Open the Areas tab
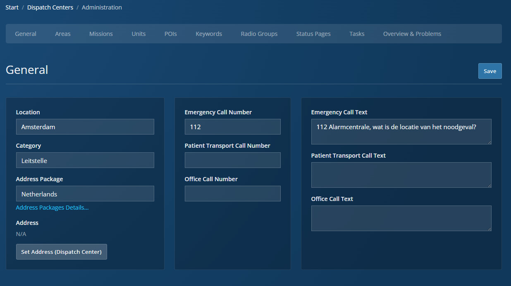The width and height of the screenshot is (511, 286). [x=63, y=34]
